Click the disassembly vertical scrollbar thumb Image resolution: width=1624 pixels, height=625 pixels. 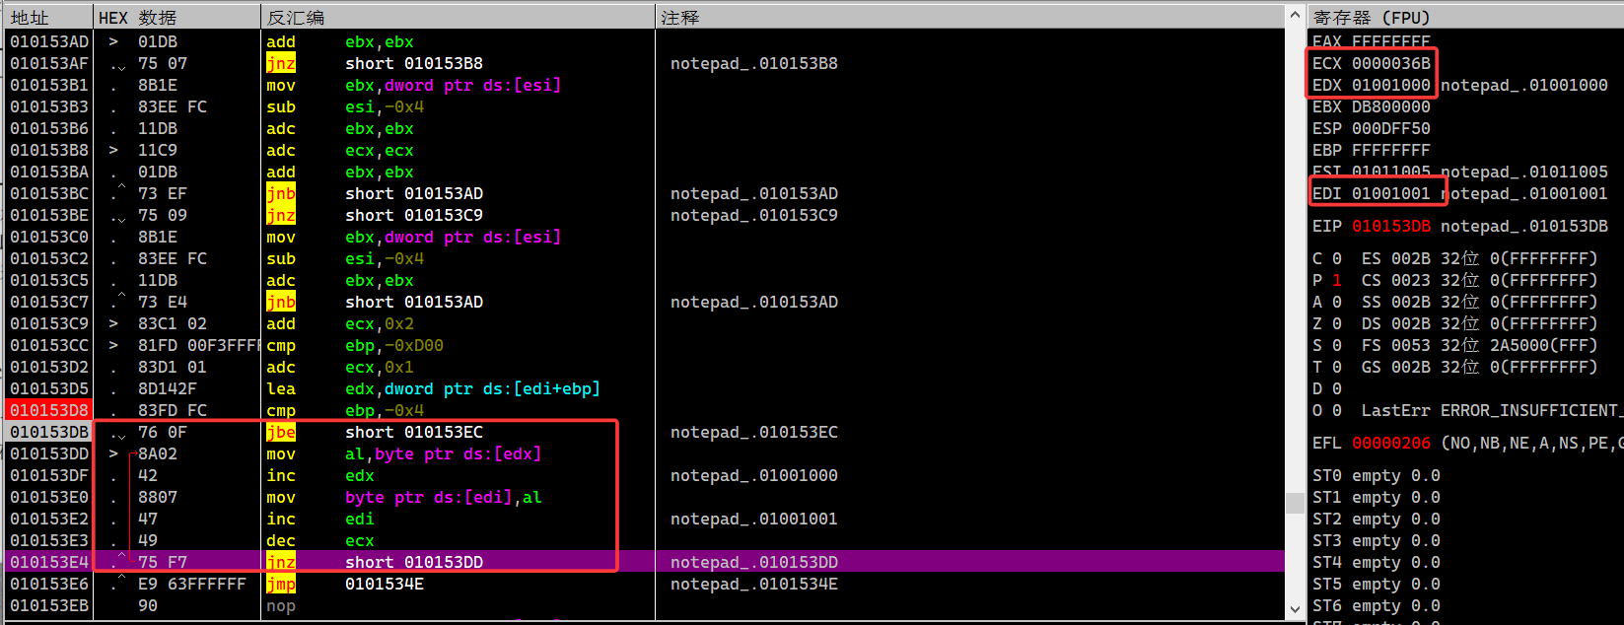pos(1295,503)
